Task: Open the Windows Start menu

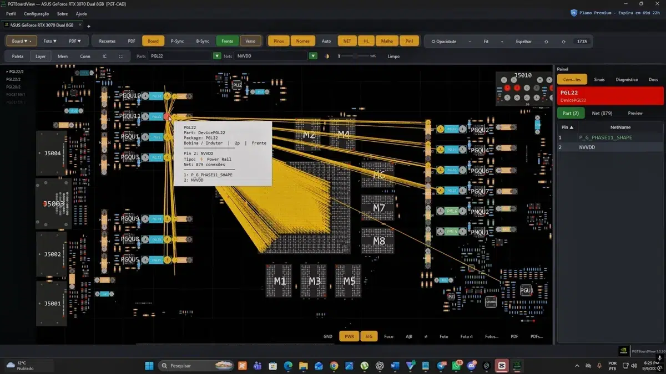Action: 149,365
